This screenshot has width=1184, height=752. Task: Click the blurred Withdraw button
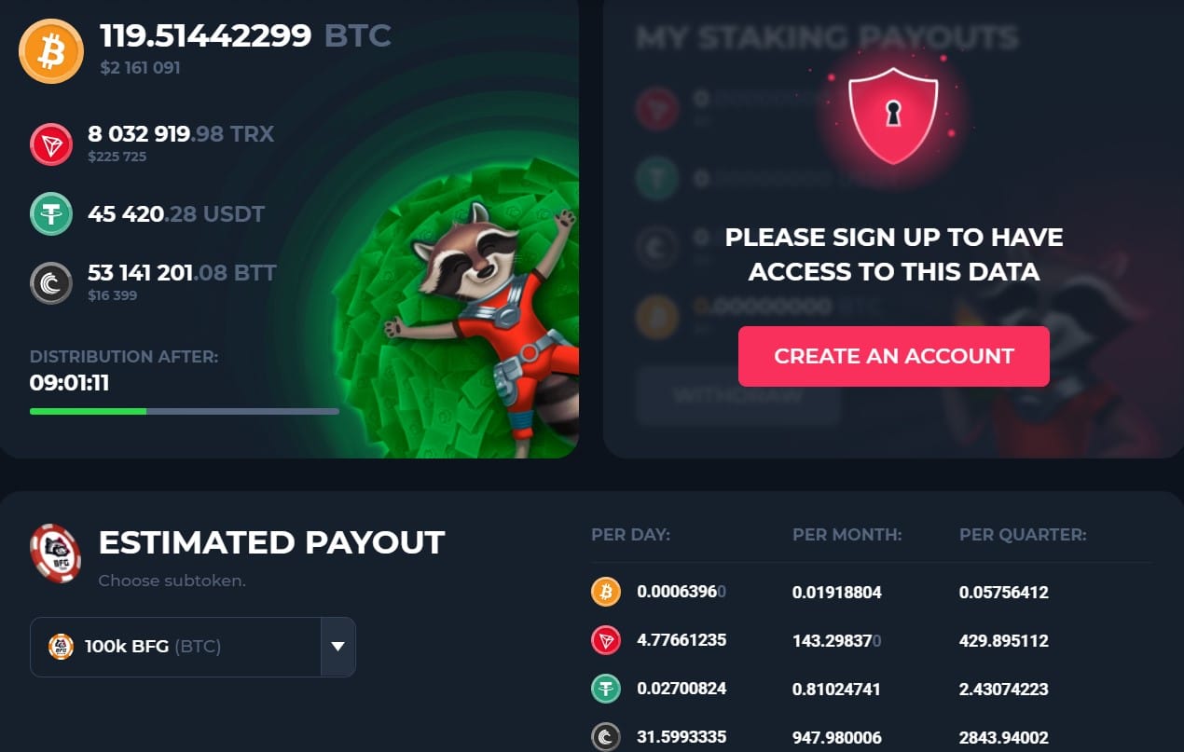coord(738,396)
